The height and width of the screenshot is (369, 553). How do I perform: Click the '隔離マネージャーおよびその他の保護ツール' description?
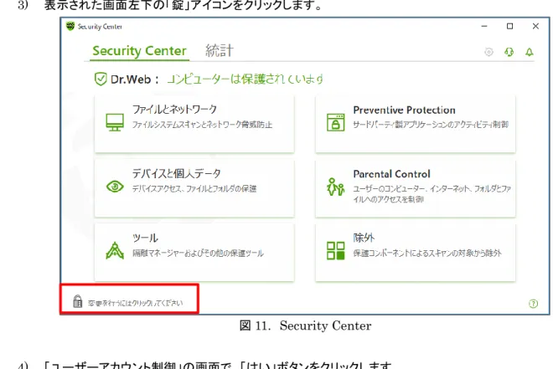click(x=198, y=254)
